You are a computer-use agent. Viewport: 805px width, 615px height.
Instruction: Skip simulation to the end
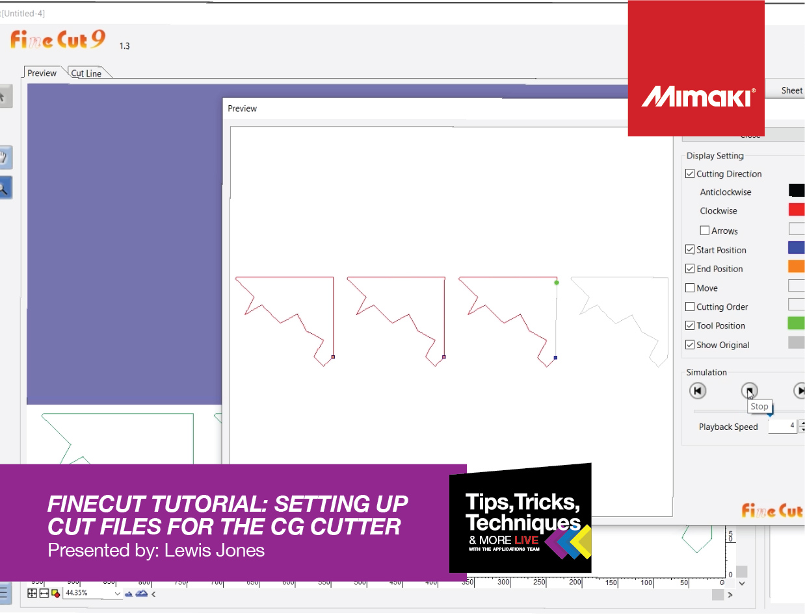(800, 390)
